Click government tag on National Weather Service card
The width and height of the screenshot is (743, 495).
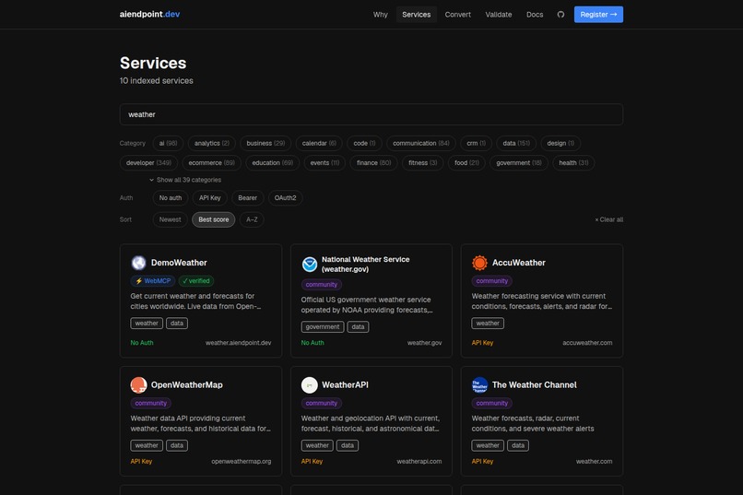coord(323,327)
